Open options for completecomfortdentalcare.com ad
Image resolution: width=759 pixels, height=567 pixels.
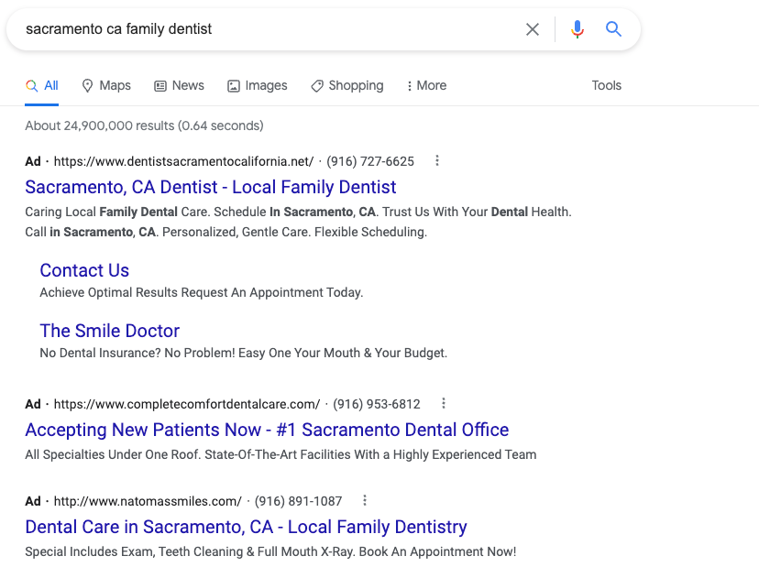444,403
